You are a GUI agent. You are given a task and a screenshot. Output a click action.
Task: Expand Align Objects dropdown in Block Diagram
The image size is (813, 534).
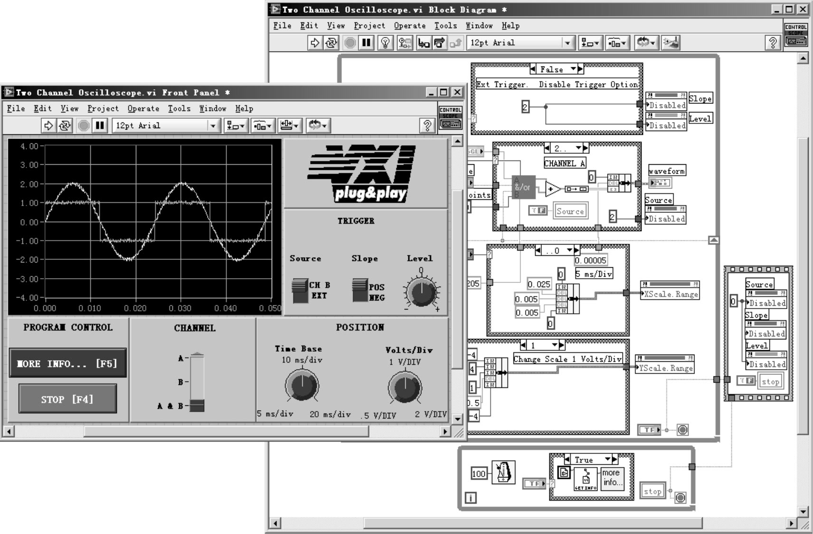tap(590, 43)
